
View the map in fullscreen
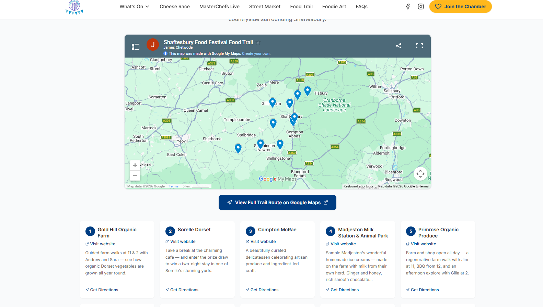pos(419,46)
